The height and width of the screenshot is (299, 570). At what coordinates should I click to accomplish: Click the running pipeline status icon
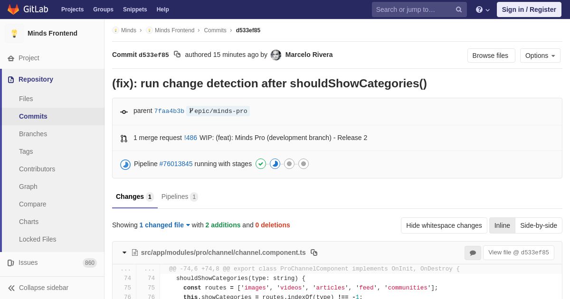[x=125, y=165]
